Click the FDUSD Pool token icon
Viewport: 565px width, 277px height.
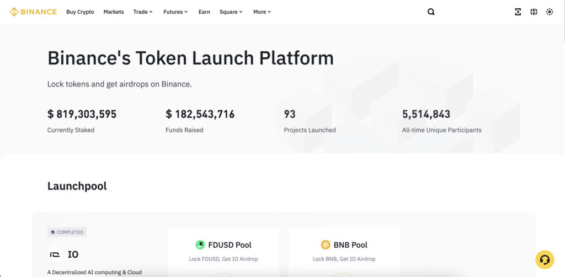tap(200, 245)
